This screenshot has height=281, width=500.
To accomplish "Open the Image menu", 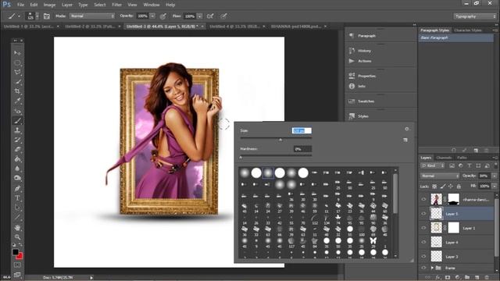I will click(x=49, y=5).
